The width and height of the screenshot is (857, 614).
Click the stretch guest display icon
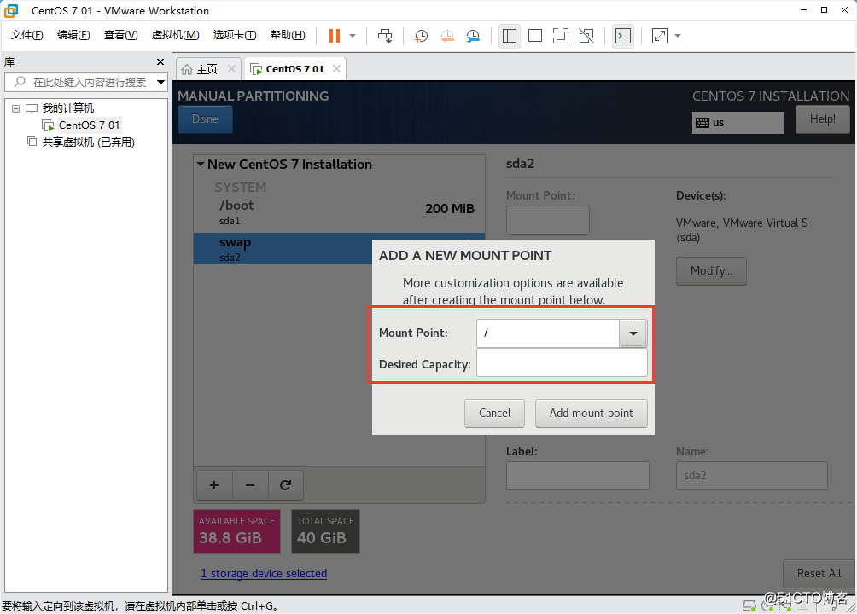(x=660, y=36)
